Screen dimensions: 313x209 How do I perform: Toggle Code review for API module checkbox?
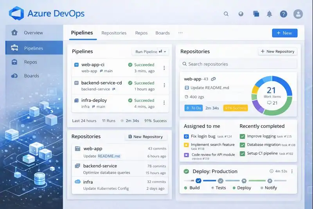click(x=186, y=155)
